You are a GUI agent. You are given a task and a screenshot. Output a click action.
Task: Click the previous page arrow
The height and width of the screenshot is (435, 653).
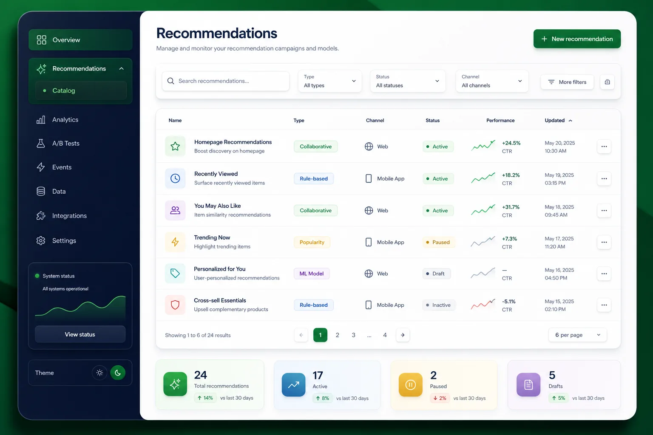tap(301, 335)
